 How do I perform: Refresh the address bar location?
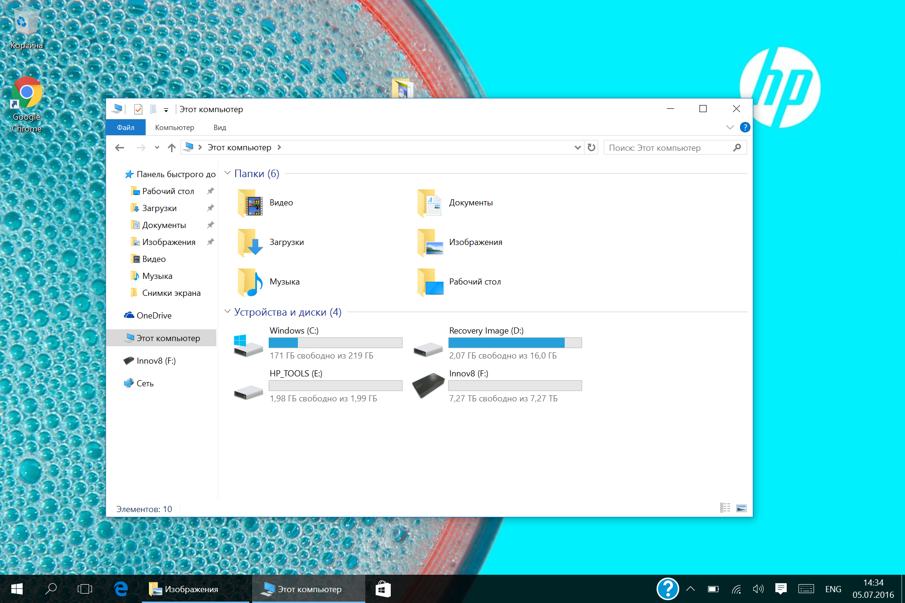pyautogui.click(x=592, y=148)
